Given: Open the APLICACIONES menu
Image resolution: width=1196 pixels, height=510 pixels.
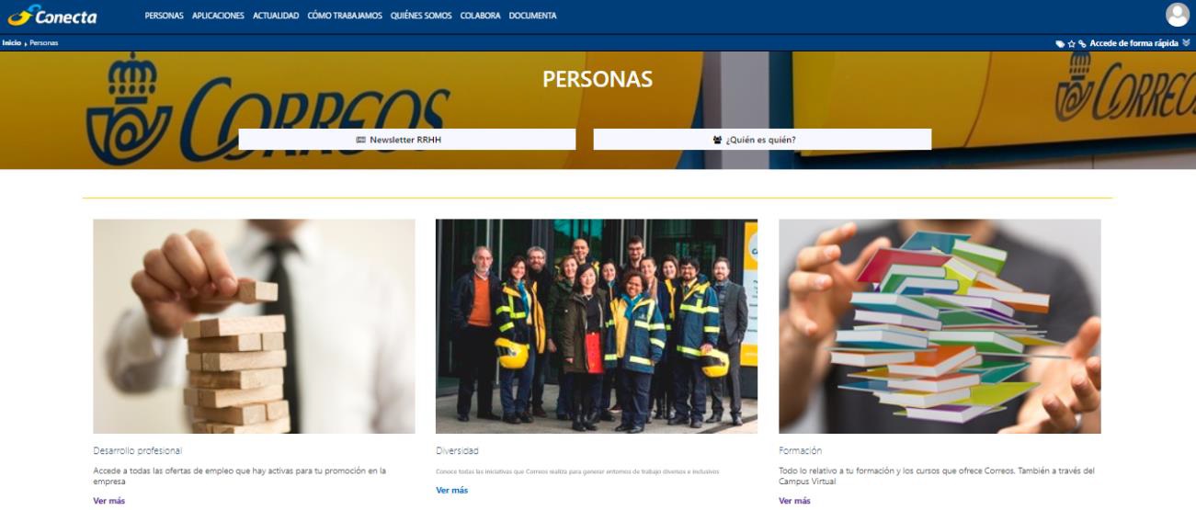Looking at the screenshot, I should coord(218,16).
